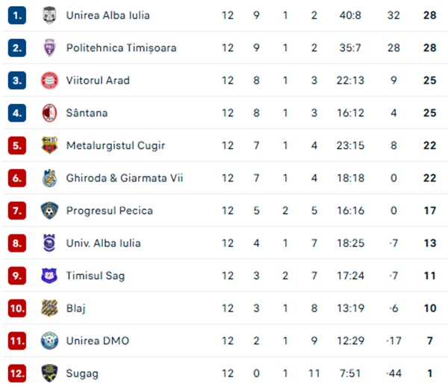Click the Unirea Alba Iulia club crest
Image resolution: width=448 pixels, height=387 pixels.
coord(49,15)
